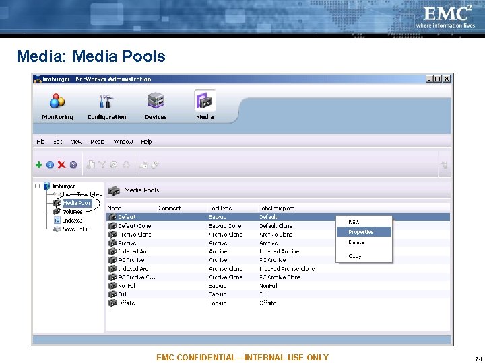The height and width of the screenshot is (363, 485).
Task: Select Label Templates in the tree
Action: (82, 194)
